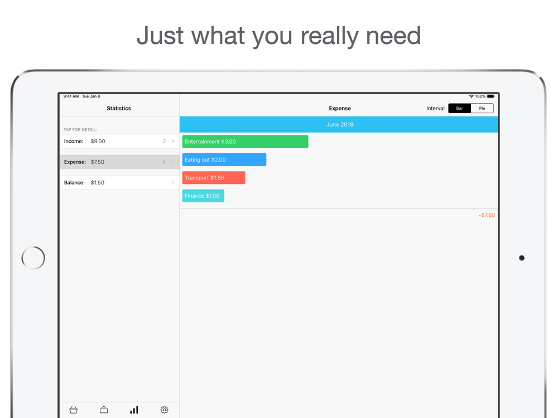Expand the Expense row chevron
Screen dimensions: 558x418
173,162
